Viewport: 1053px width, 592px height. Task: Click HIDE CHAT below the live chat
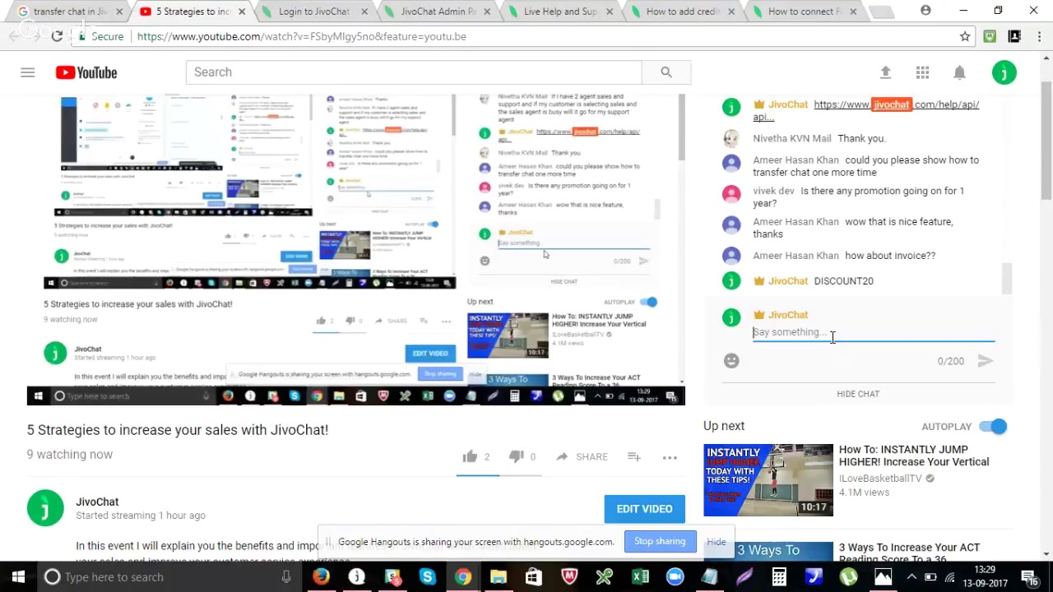click(x=858, y=394)
